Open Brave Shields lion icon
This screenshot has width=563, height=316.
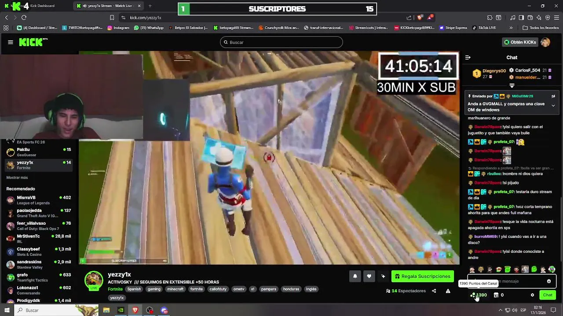point(420,18)
